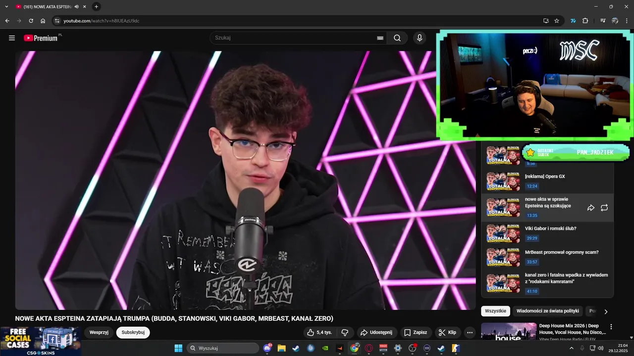Open the Windows Start menu
Viewport: 634px width, 356px height.
pyautogui.click(x=178, y=348)
